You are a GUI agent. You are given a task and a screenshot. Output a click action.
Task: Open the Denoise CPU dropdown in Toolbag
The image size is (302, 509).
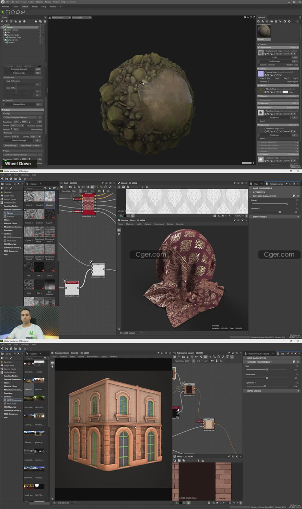pyautogui.click(x=15, y=137)
